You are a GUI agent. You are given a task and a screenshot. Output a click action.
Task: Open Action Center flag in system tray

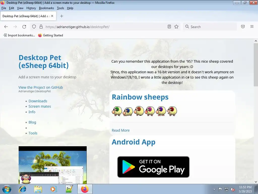tap(220, 189)
